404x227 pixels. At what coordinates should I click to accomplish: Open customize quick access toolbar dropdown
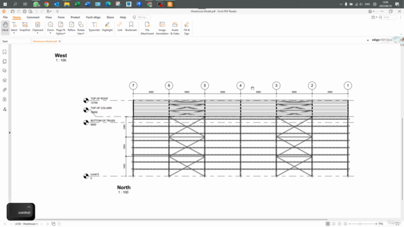(x=57, y=11)
